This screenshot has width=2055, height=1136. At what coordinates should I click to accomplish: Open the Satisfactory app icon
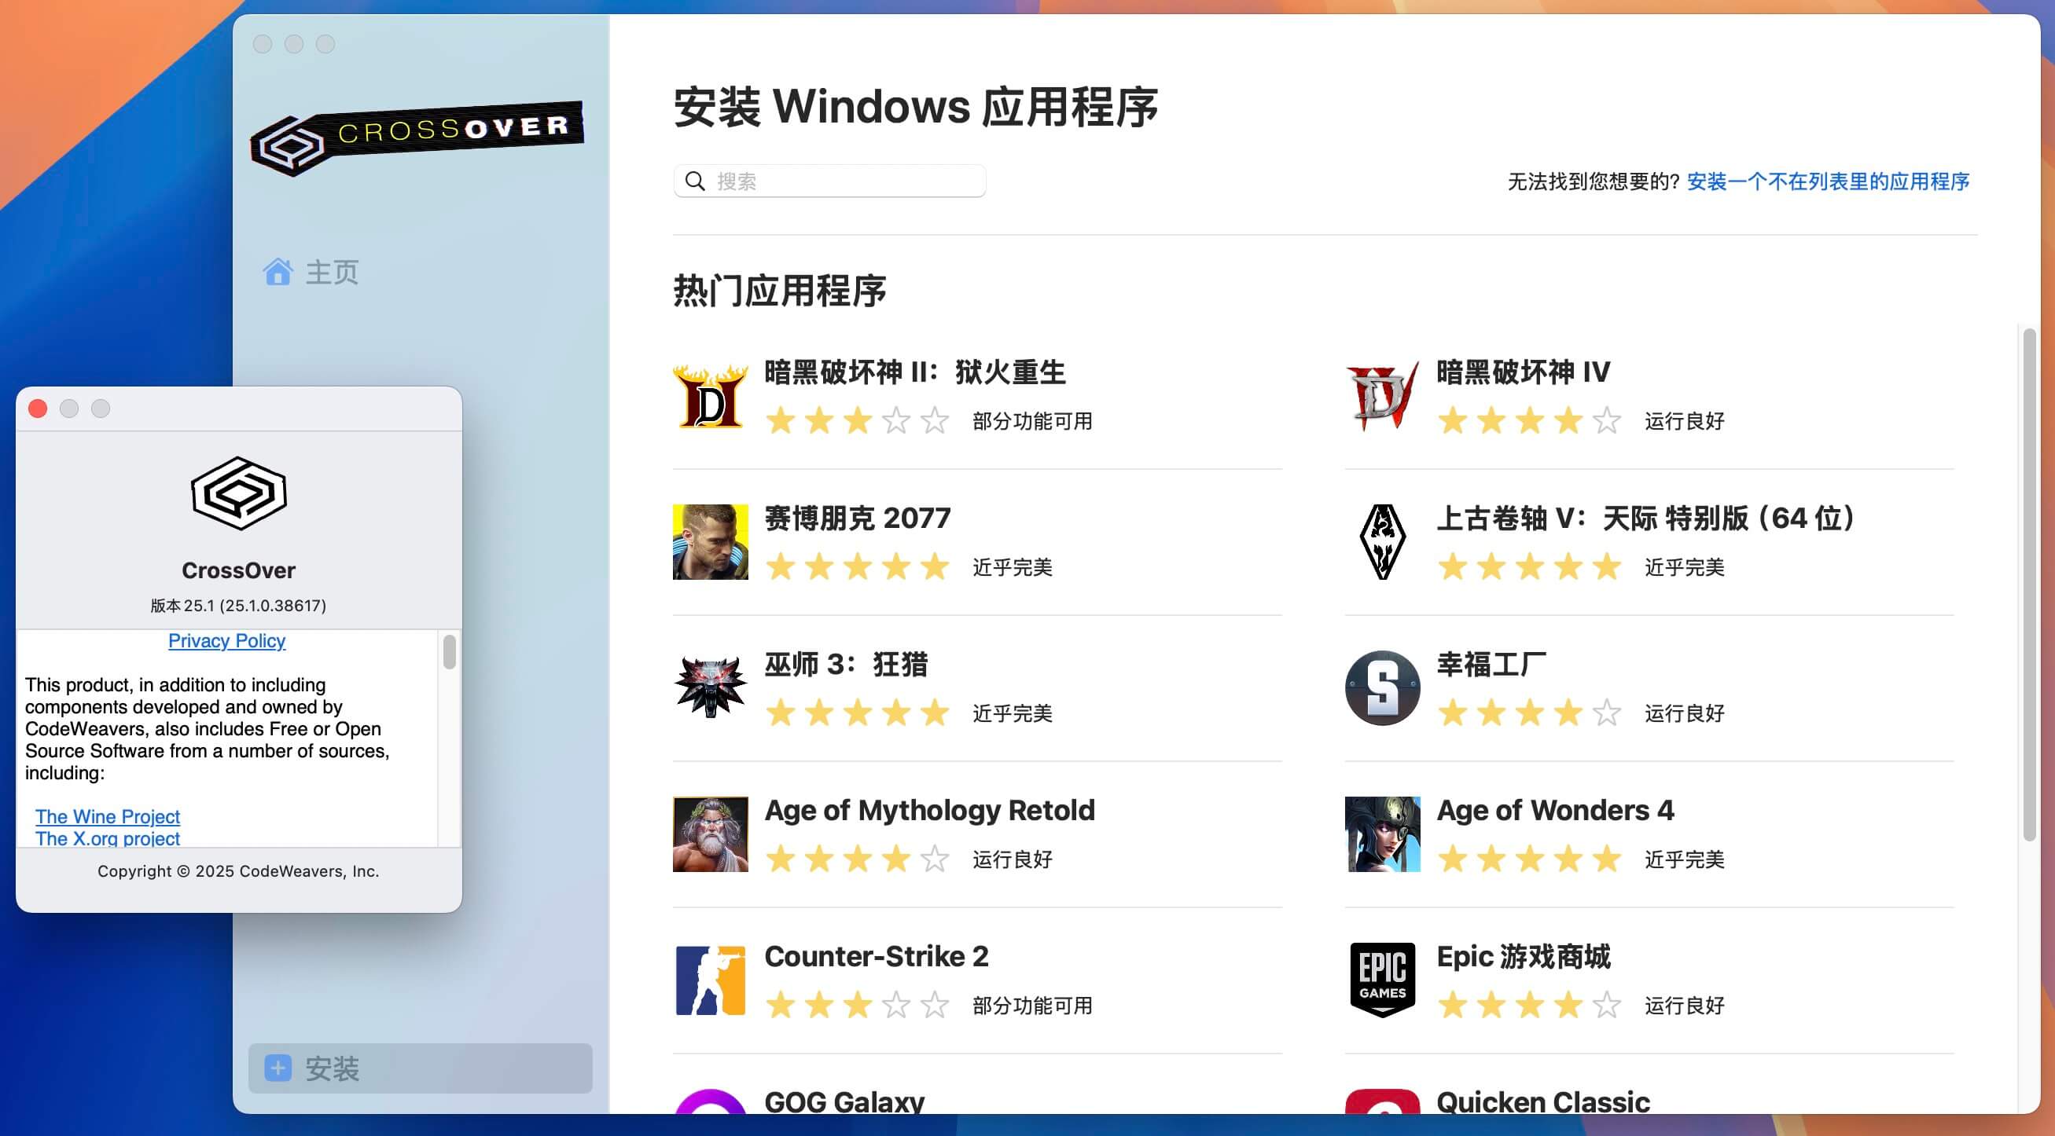click(x=1383, y=687)
